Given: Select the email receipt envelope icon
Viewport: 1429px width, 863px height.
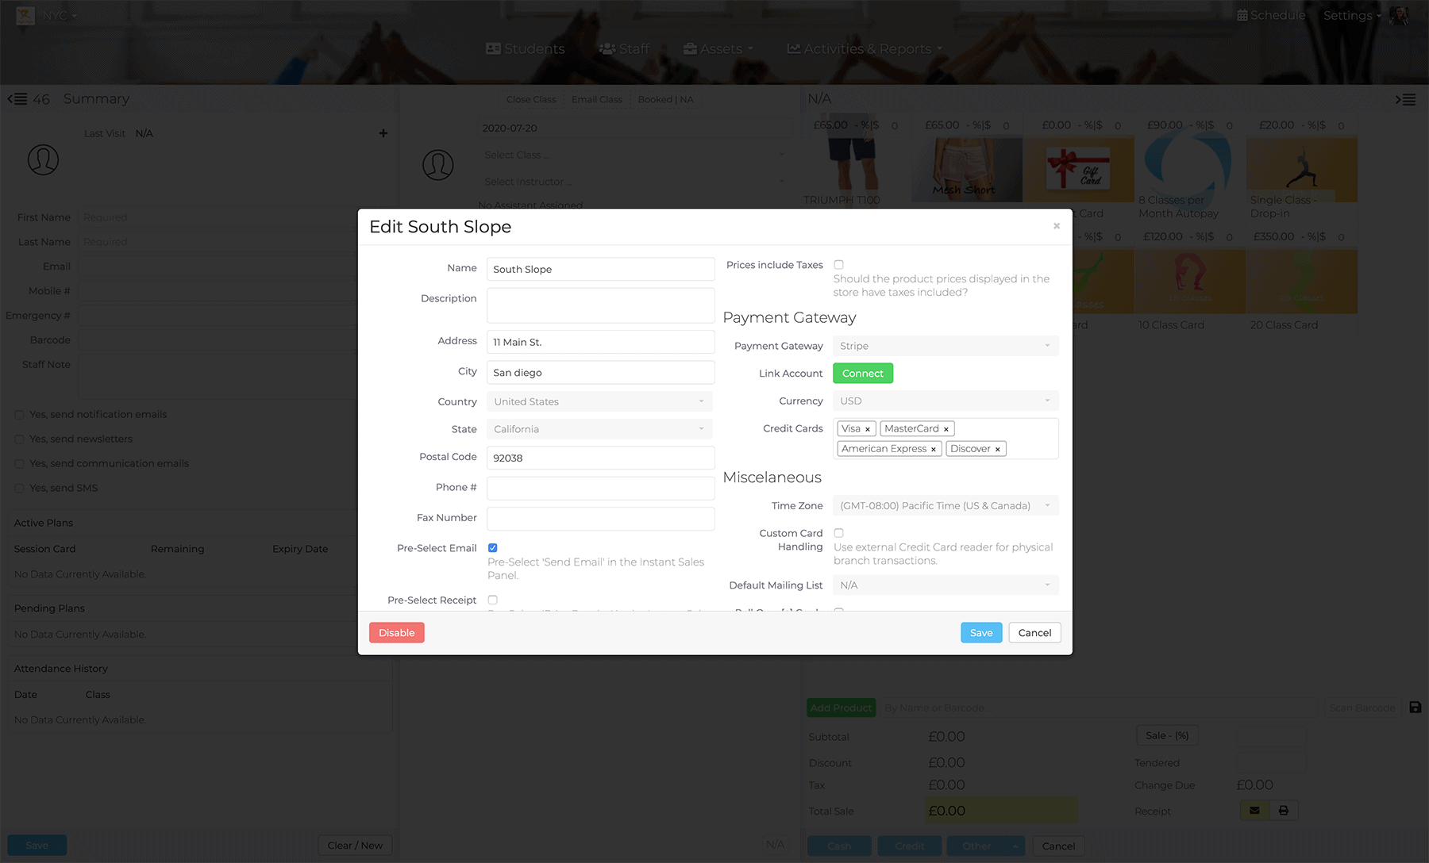Looking at the screenshot, I should 1254,810.
